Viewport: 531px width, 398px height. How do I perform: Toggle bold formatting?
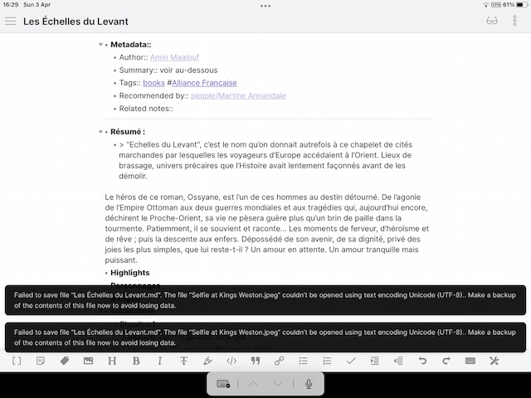click(x=136, y=361)
